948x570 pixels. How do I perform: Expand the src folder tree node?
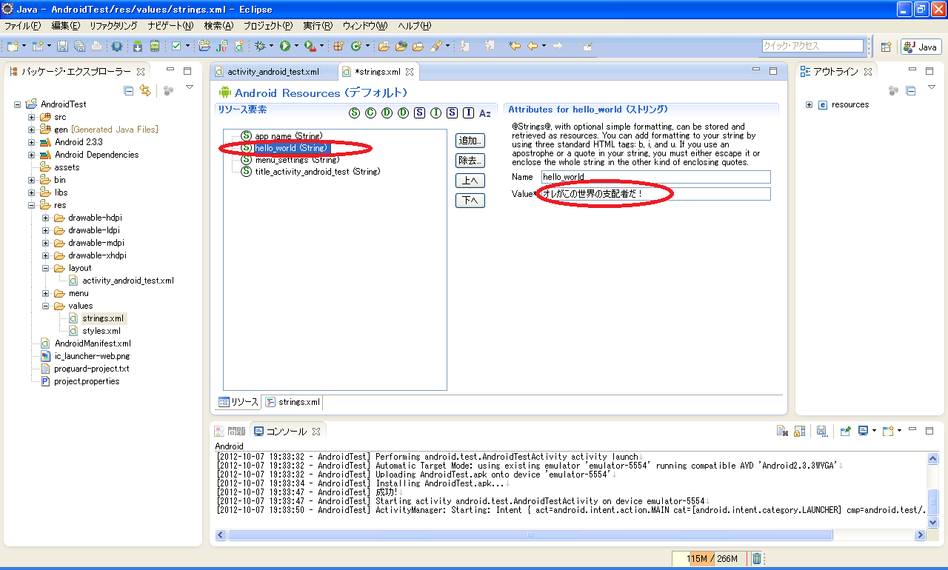click(x=32, y=117)
